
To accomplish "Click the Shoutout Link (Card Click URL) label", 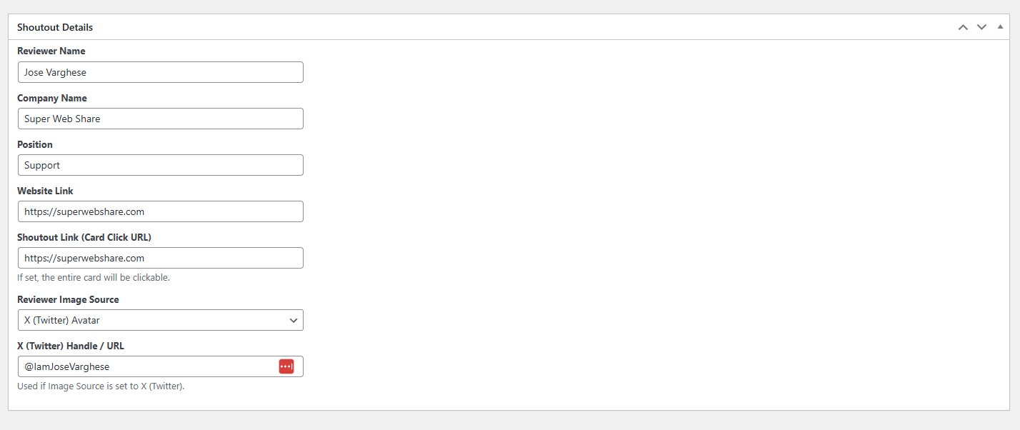I will [84, 237].
